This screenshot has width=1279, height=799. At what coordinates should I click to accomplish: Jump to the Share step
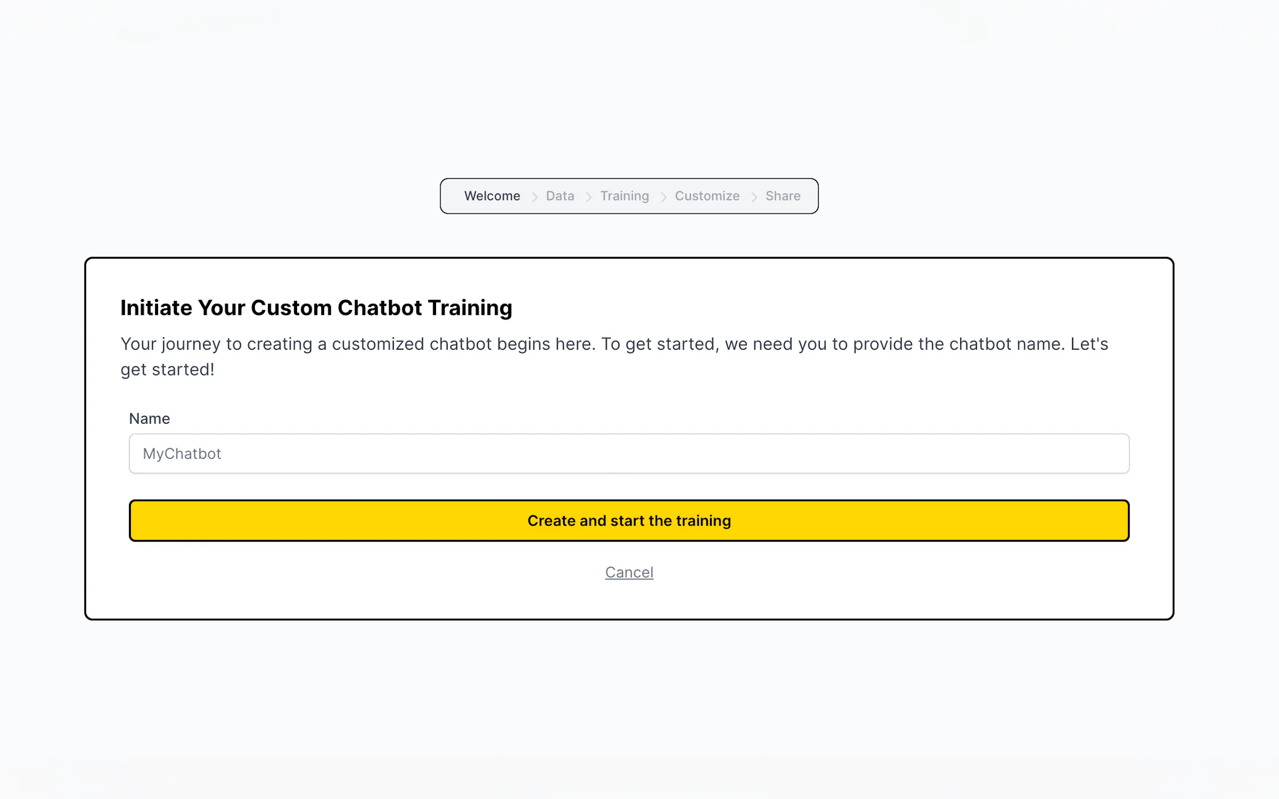pos(783,196)
